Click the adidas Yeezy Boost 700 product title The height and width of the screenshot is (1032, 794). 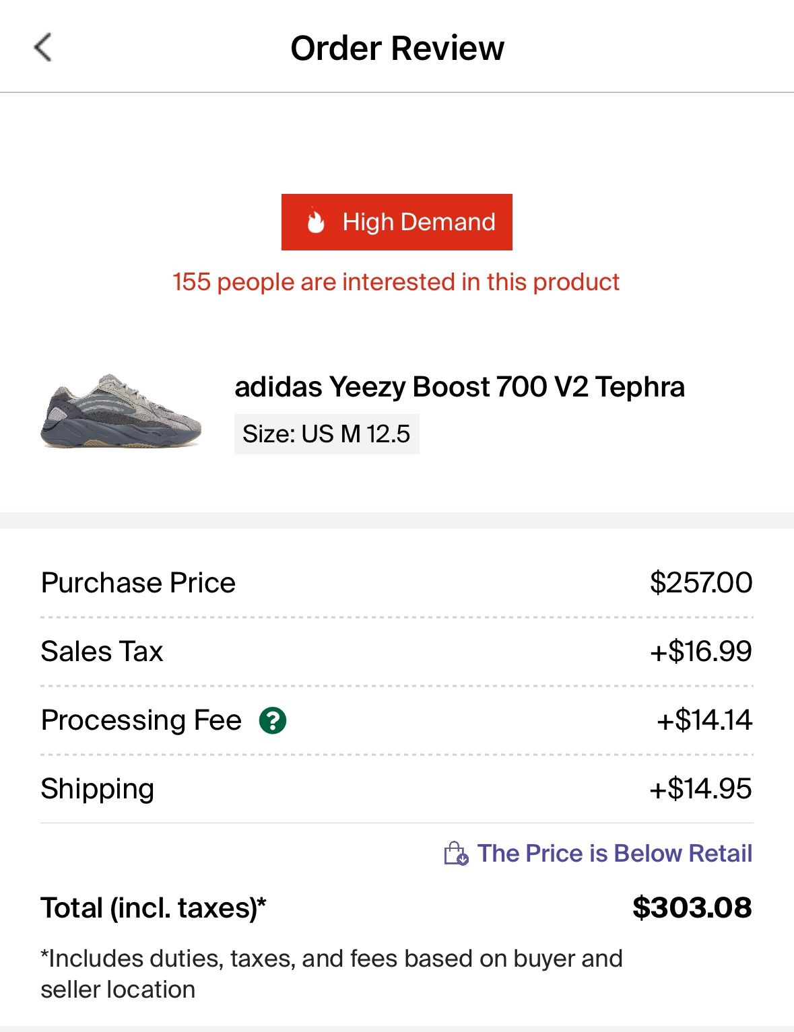[x=459, y=386]
